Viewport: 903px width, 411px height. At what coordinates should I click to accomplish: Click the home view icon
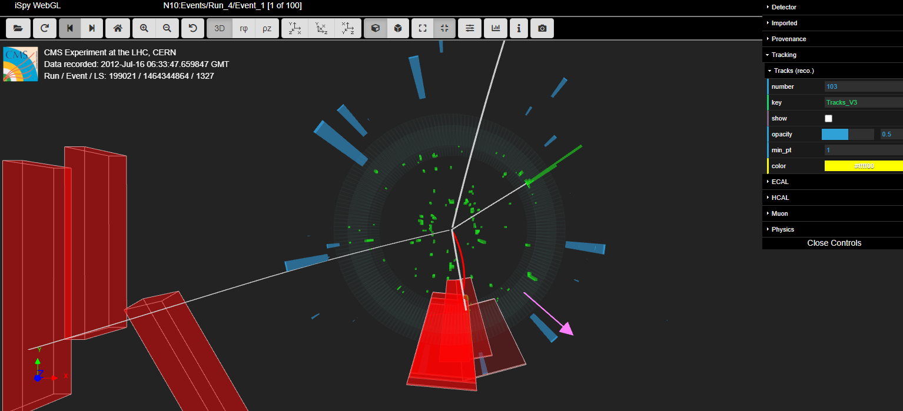pos(118,28)
